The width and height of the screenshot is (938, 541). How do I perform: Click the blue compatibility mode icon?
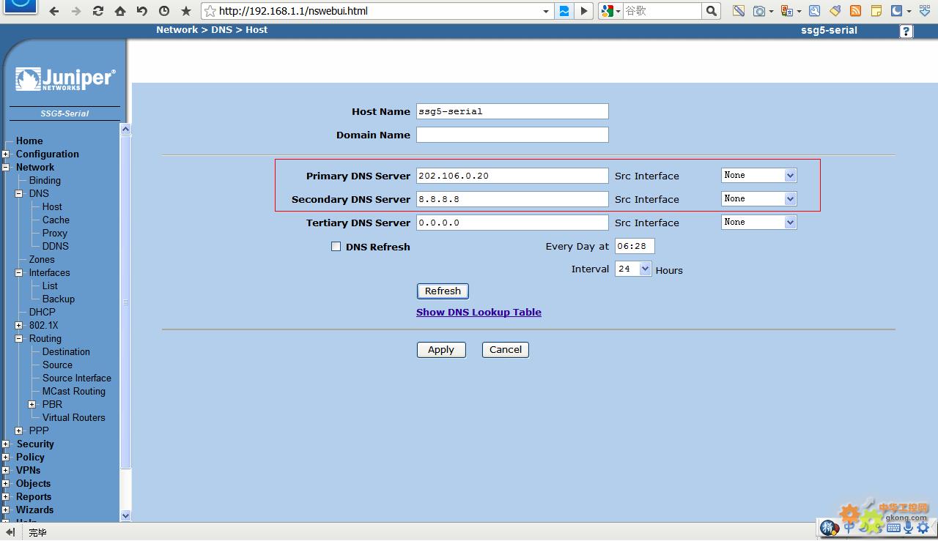click(x=564, y=11)
